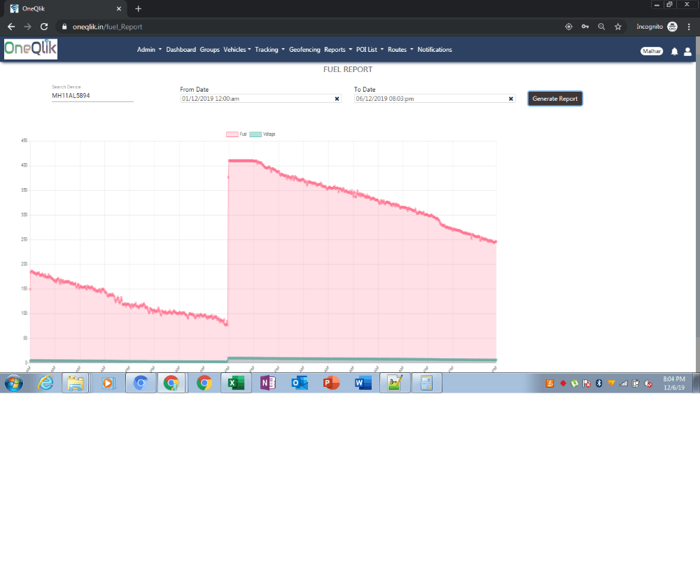The image size is (700, 571).
Task: Click the notification bell icon
Action: click(673, 50)
